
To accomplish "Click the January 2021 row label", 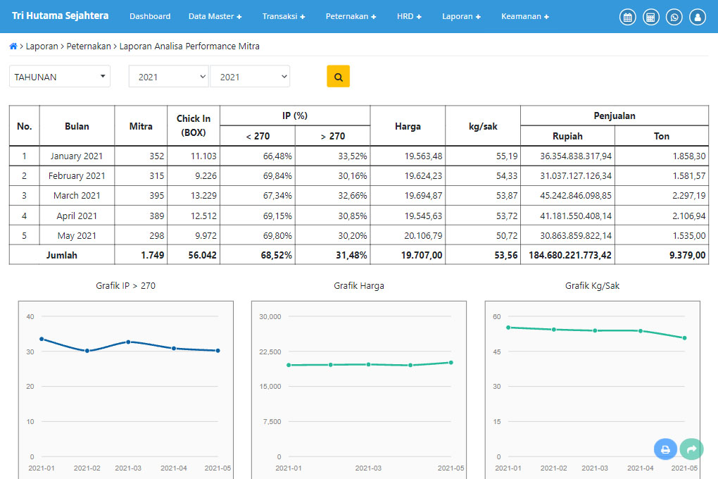I will (x=77, y=156).
